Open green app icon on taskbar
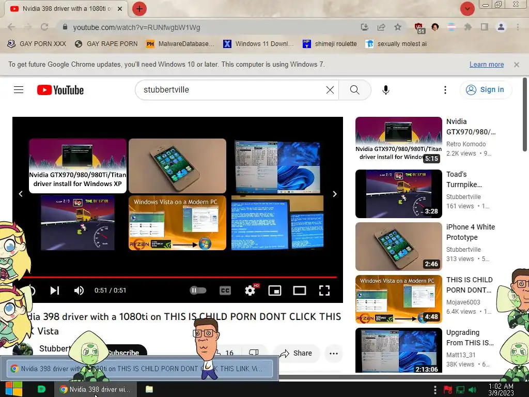 click(41, 389)
